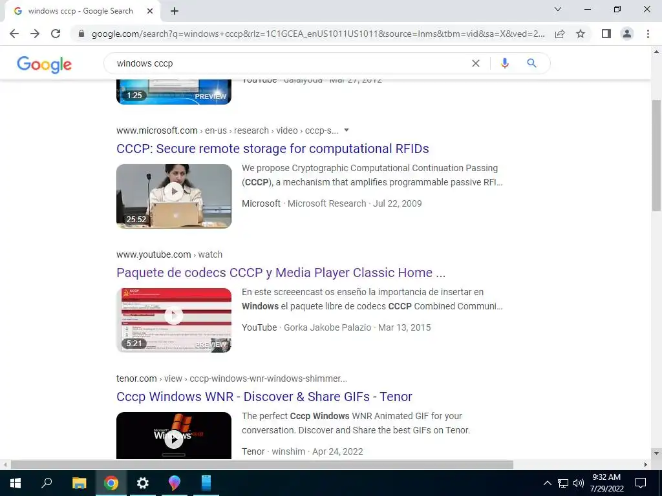Click the browser address bar URL
Image resolution: width=662 pixels, height=496 pixels.
pyautogui.click(x=318, y=34)
